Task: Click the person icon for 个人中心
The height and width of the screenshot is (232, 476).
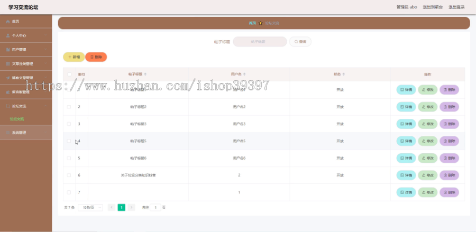Action: tap(8, 35)
